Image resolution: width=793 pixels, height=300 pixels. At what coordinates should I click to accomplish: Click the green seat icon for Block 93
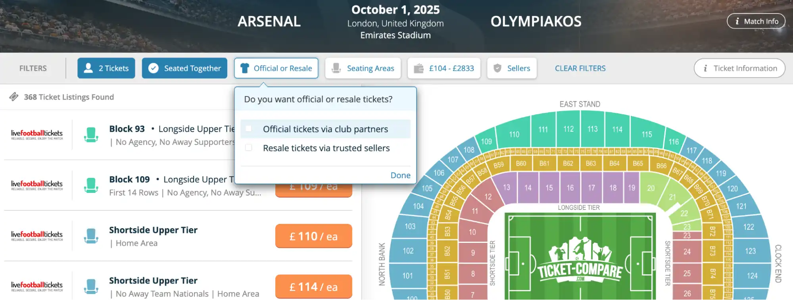[x=92, y=135]
